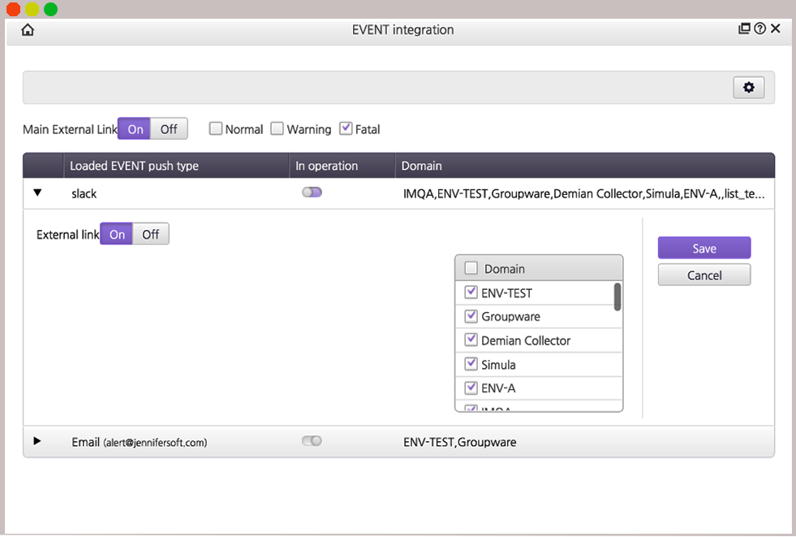
Task: Toggle the slack in-operation switch
Action: coord(312,193)
